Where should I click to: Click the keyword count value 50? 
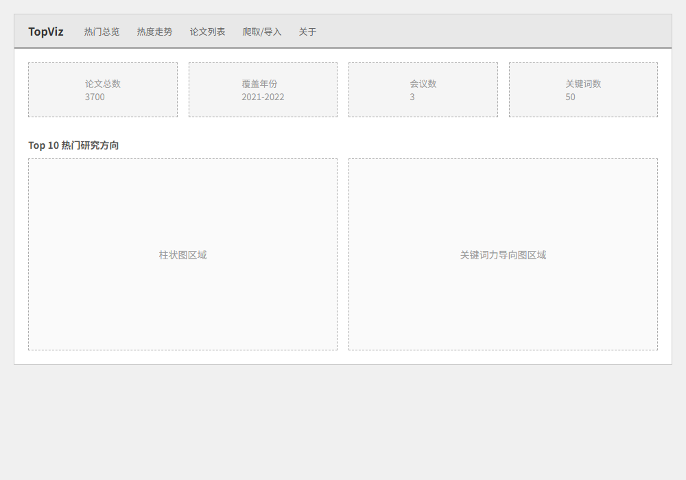570,97
